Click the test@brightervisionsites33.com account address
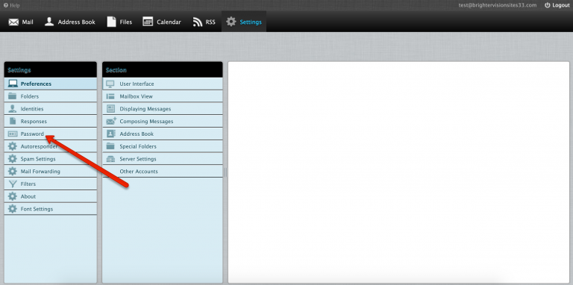Viewport: 573px width, 285px height. [498, 5]
